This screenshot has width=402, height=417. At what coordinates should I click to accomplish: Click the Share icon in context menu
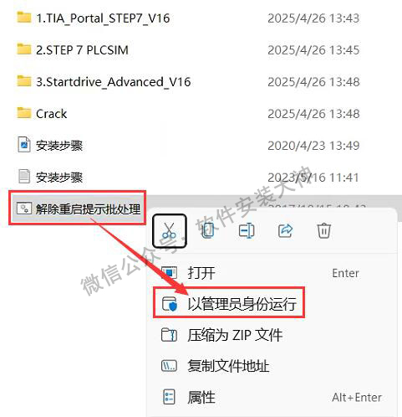[285, 230]
